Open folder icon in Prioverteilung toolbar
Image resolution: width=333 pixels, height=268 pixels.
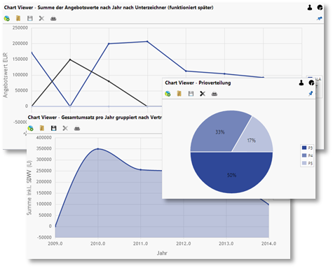click(179, 94)
